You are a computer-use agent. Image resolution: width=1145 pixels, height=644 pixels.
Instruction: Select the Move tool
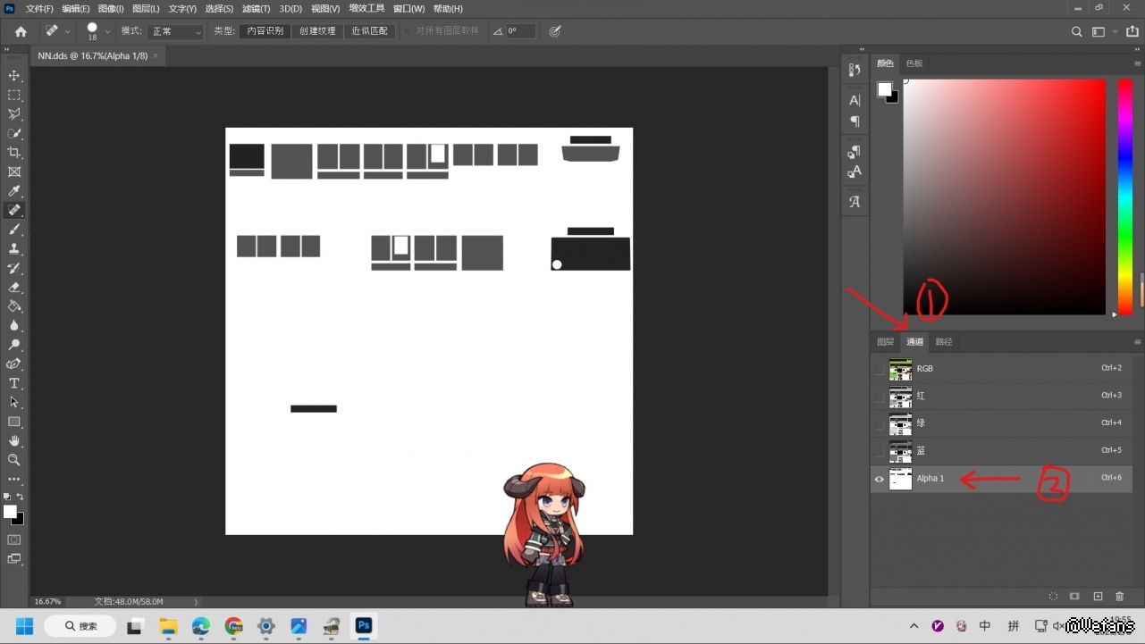coord(14,76)
